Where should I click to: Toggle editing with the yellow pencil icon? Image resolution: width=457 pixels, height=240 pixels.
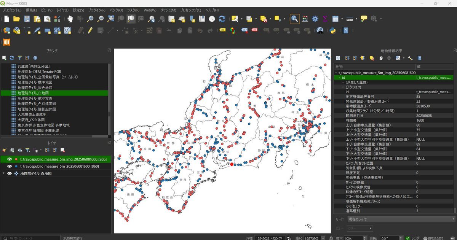(x=90, y=30)
